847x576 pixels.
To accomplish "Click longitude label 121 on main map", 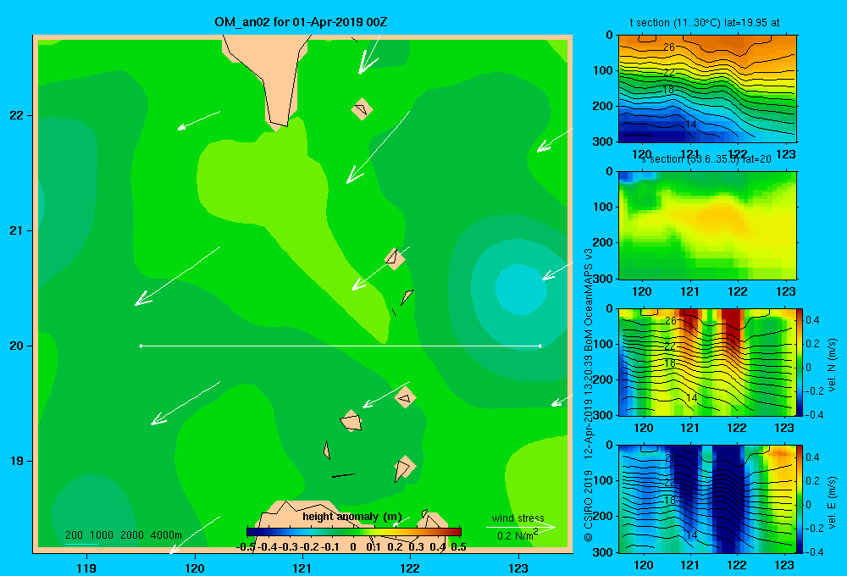I will [x=302, y=568].
